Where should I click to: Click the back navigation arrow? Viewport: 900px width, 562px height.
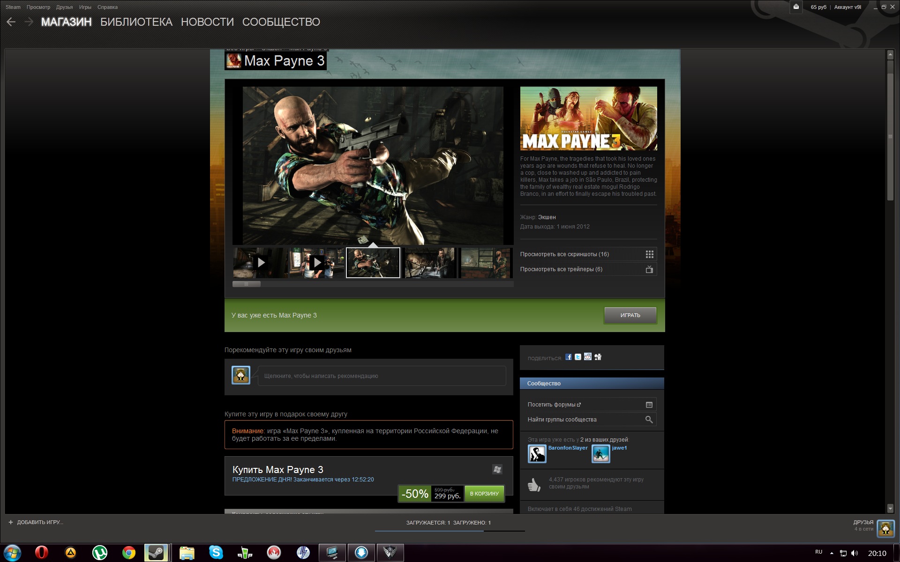pos(11,22)
